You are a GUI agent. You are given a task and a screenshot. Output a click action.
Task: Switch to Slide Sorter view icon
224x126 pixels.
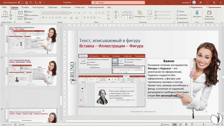click(180, 125)
